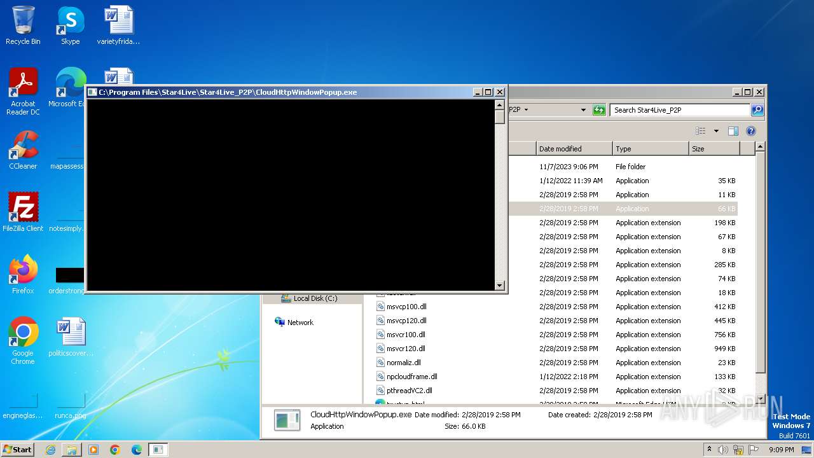Open the Recycle Bin desktop icon

point(23,25)
